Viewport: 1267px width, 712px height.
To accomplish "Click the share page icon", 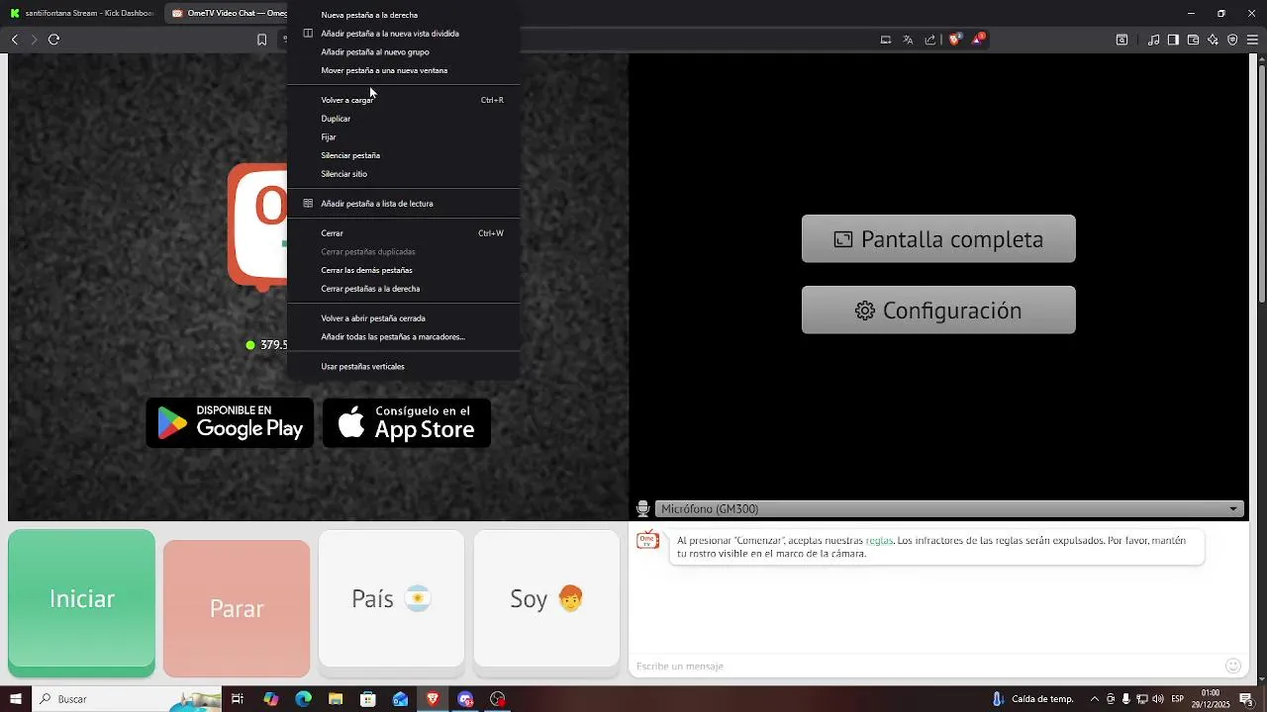I will [x=930, y=40].
